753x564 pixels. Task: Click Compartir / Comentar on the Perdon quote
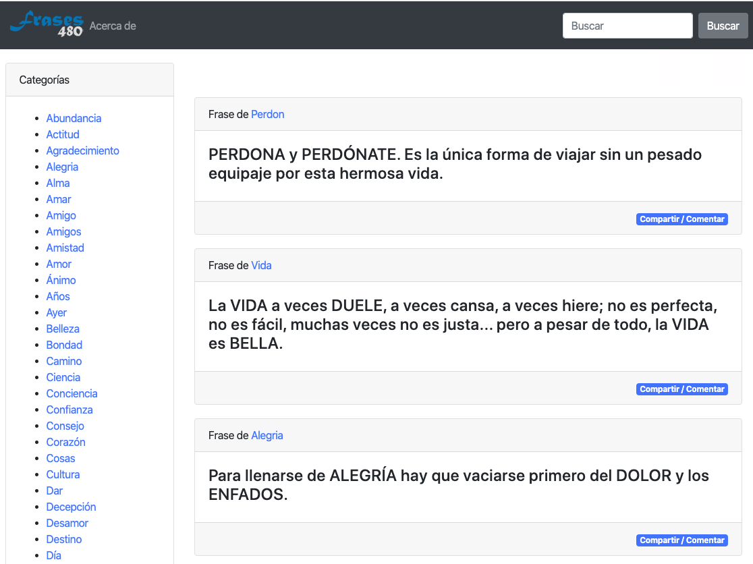point(681,219)
